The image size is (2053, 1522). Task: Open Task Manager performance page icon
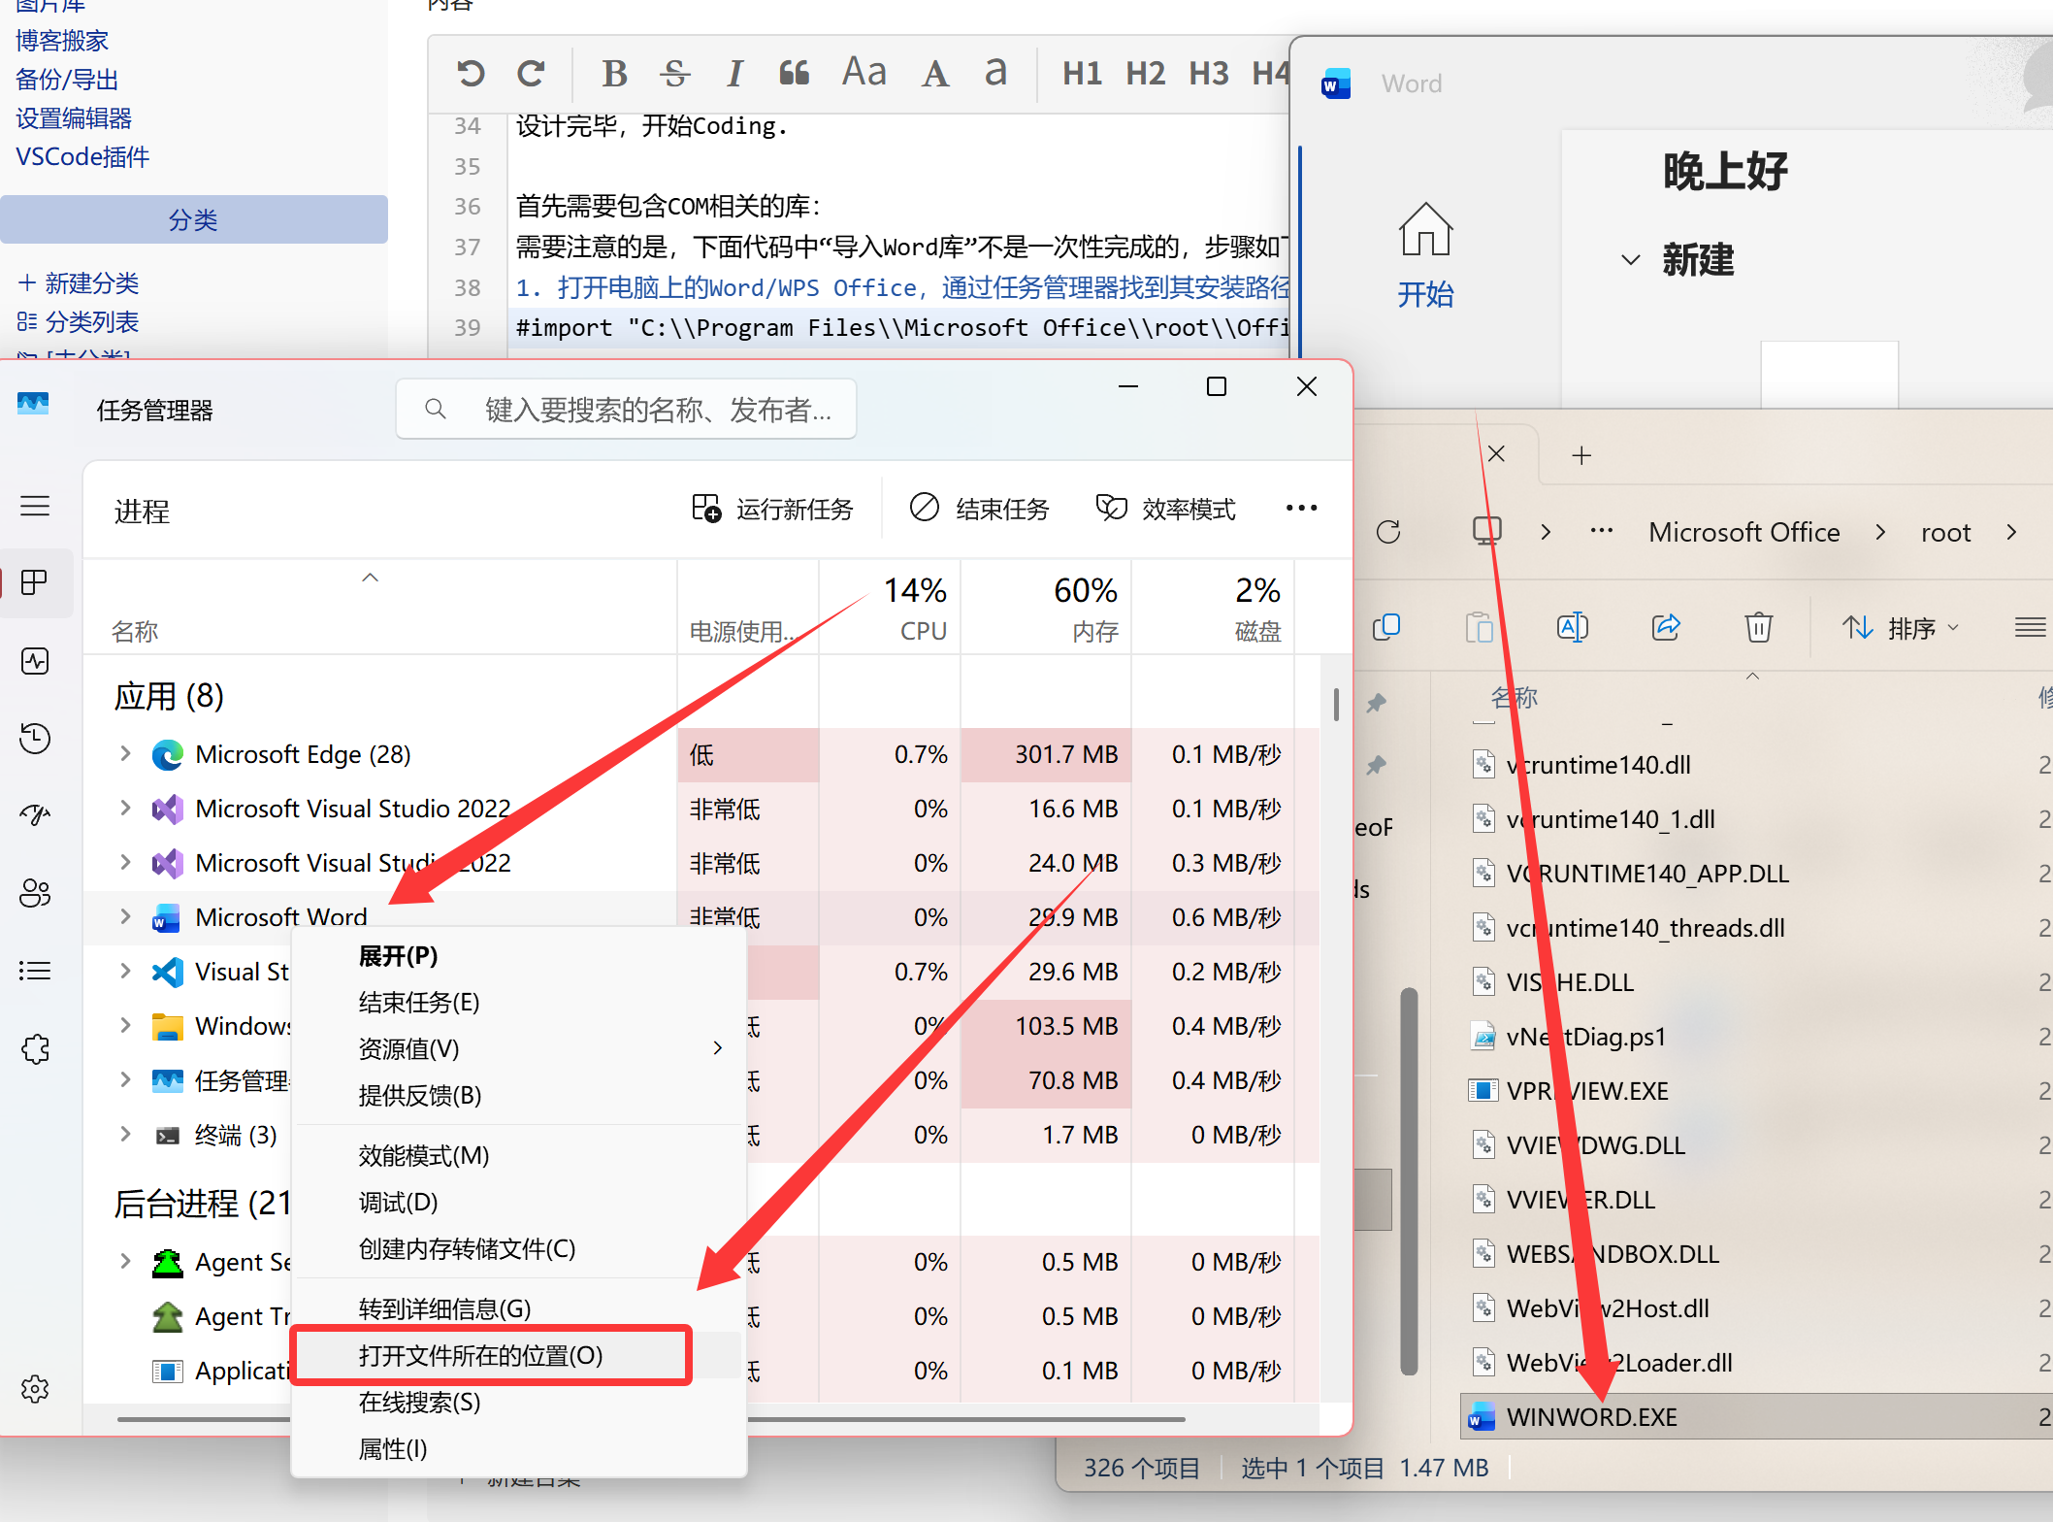(x=36, y=661)
